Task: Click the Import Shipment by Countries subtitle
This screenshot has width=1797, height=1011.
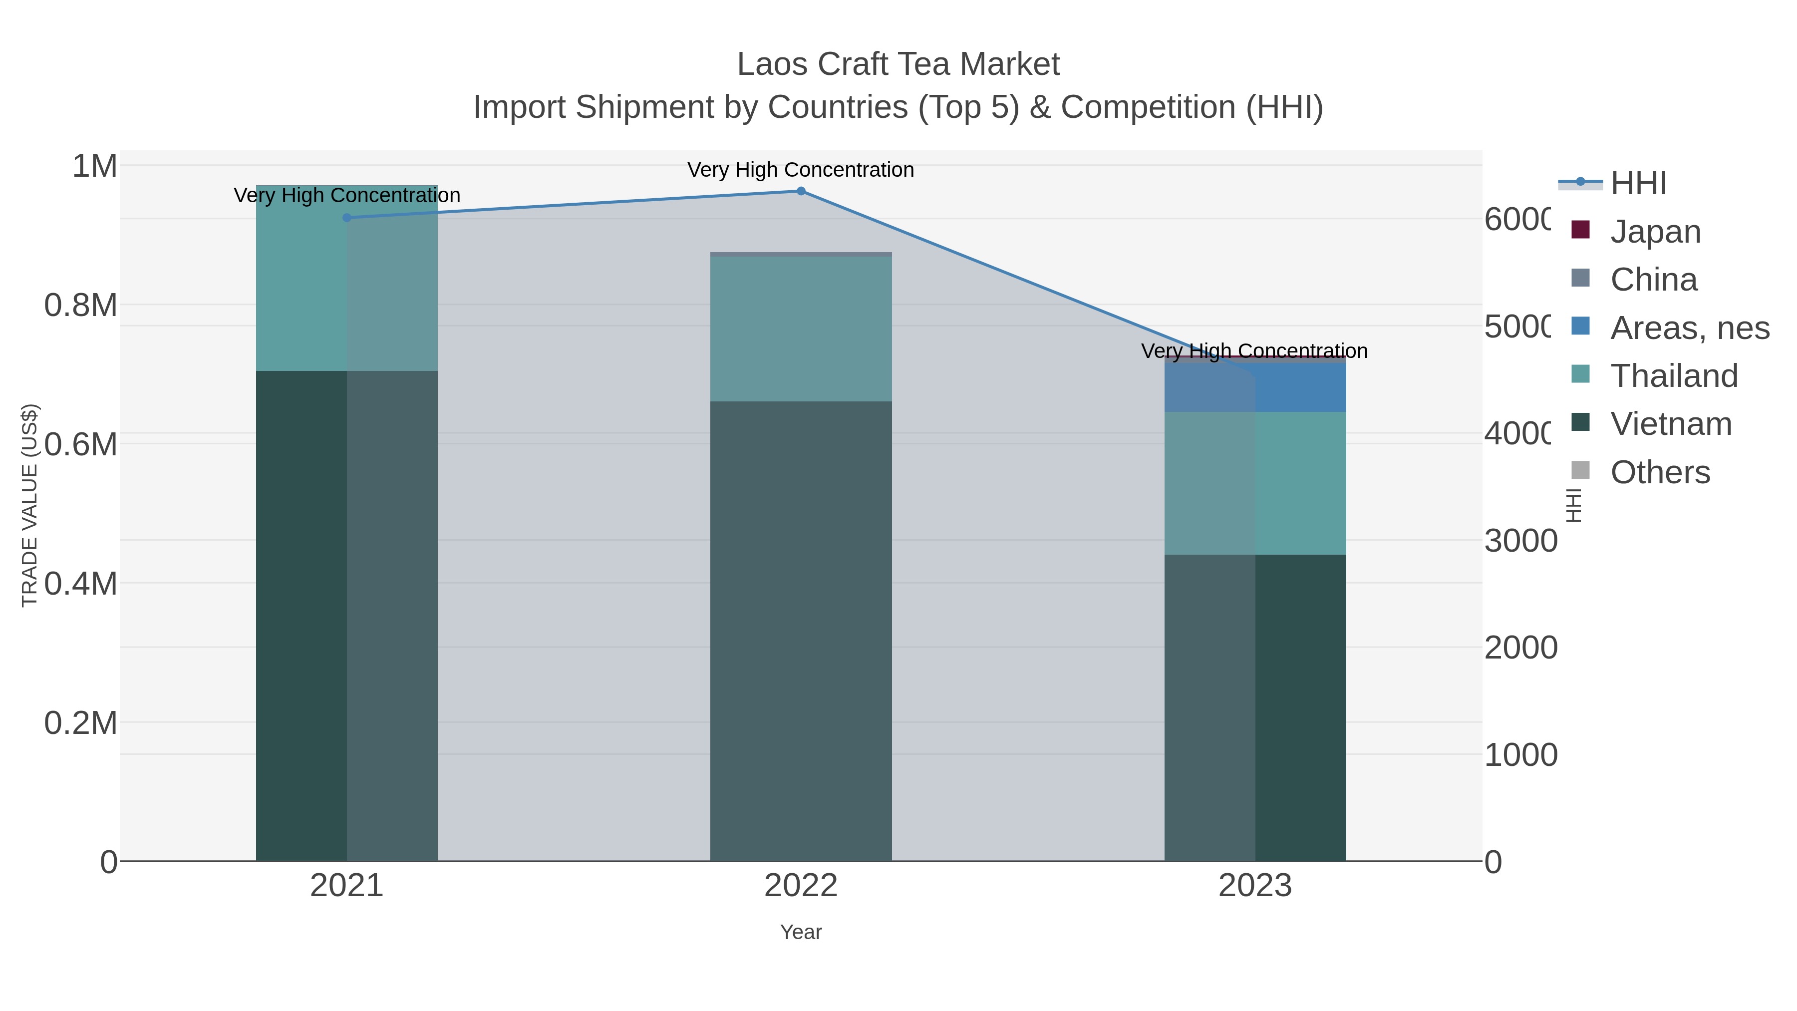Action: pyautogui.click(x=898, y=107)
